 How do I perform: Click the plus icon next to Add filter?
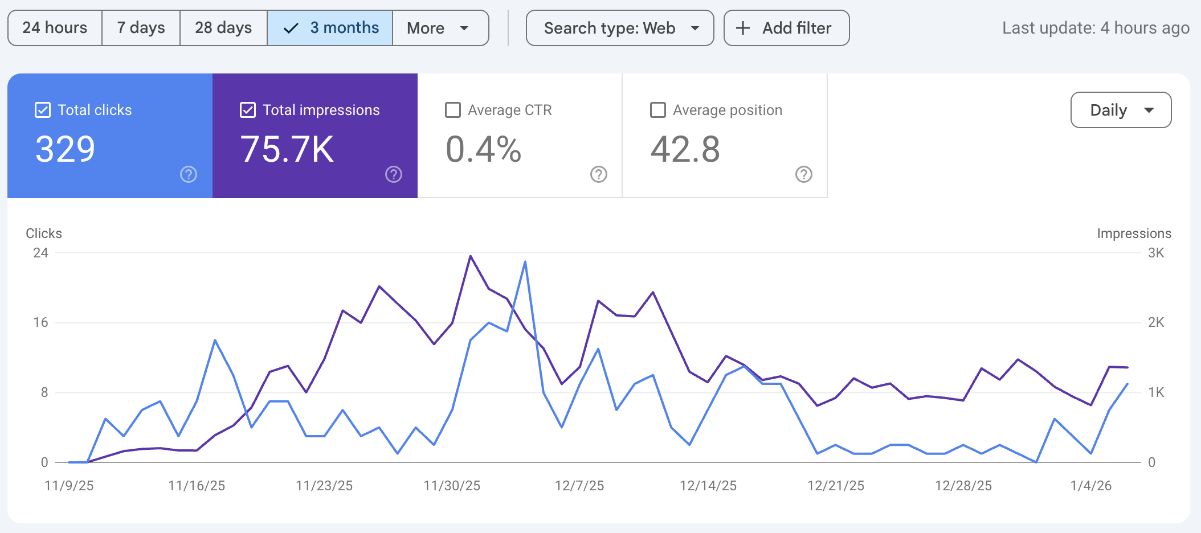pos(744,27)
